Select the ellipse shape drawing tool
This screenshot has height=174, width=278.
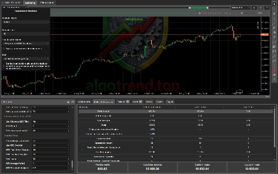click(274, 56)
